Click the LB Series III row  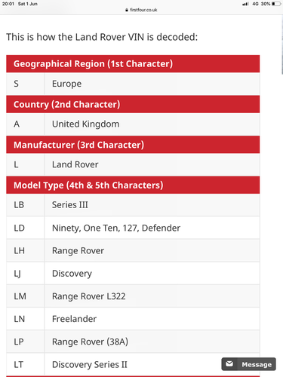(x=133, y=205)
